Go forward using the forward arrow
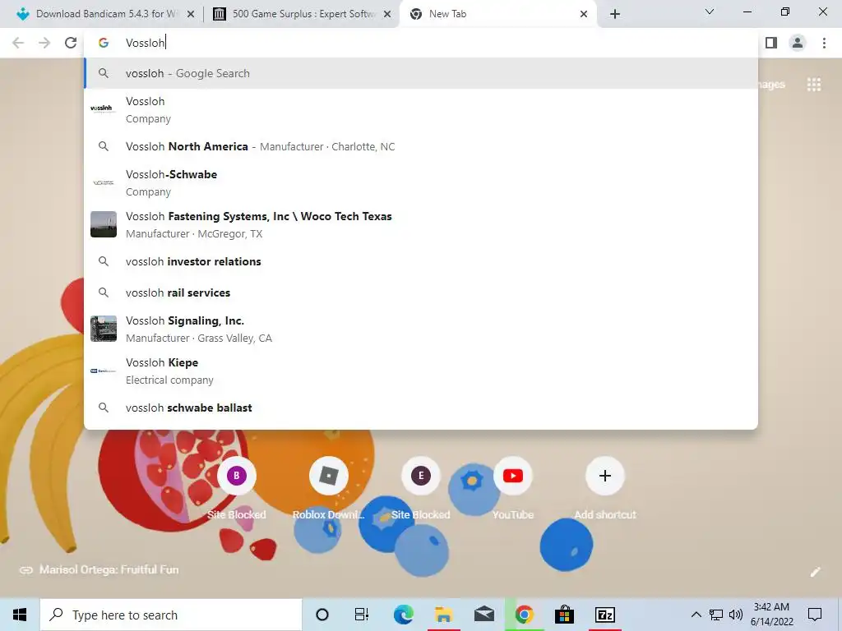The height and width of the screenshot is (631, 842). [x=44, y=43]
